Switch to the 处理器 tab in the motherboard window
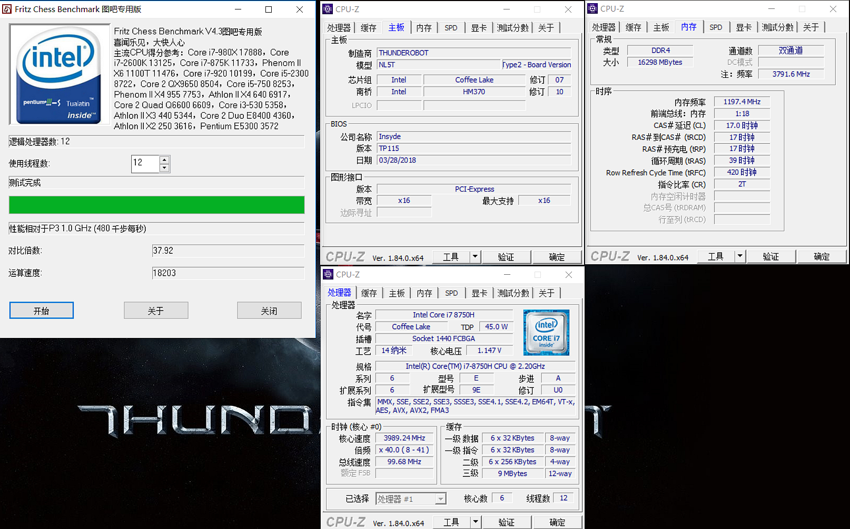 (x=339, y=28)
